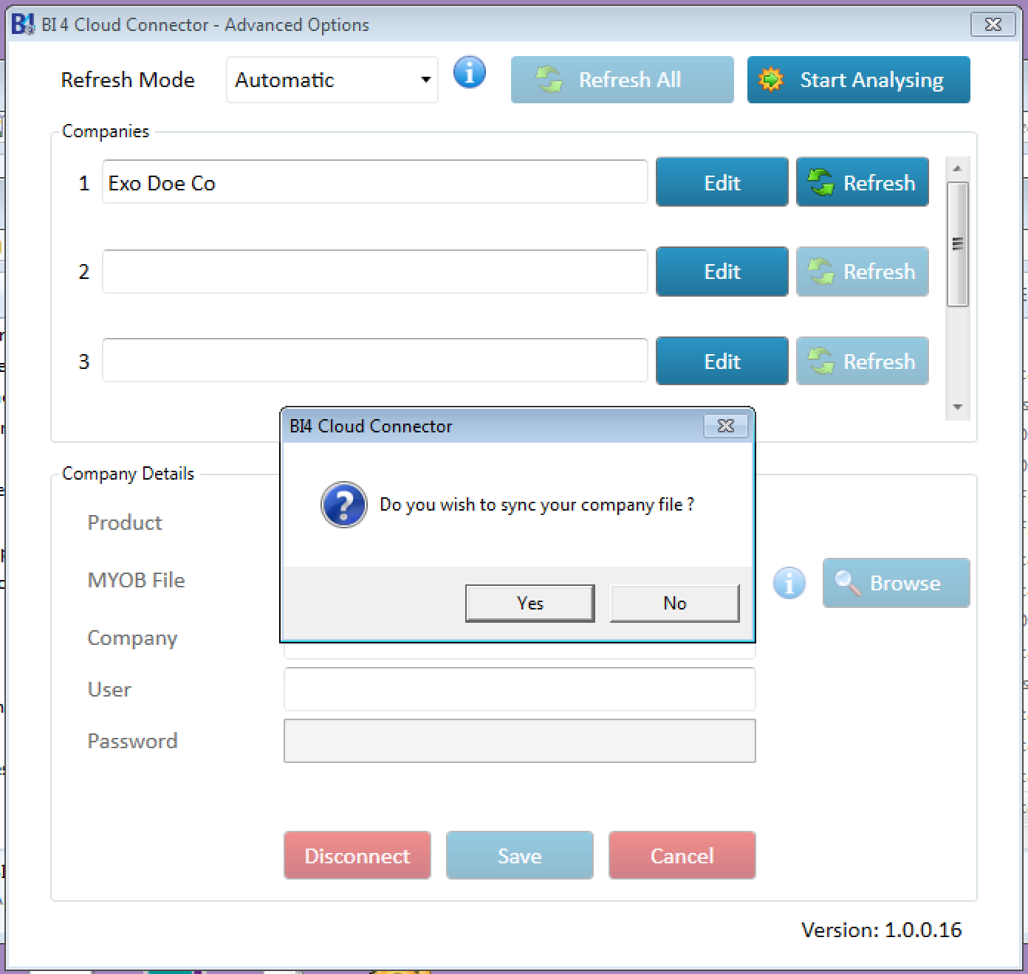Click Refresh for company row 3
The height and width of the screenshot is (974, 1028).
pyautogui.click(x=862, y=361)
